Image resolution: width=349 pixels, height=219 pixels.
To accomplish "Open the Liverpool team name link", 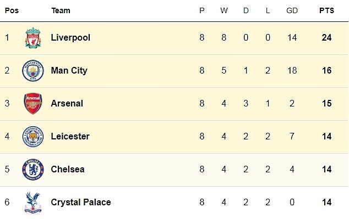I will pyautogui.click(x=70, y=38).
